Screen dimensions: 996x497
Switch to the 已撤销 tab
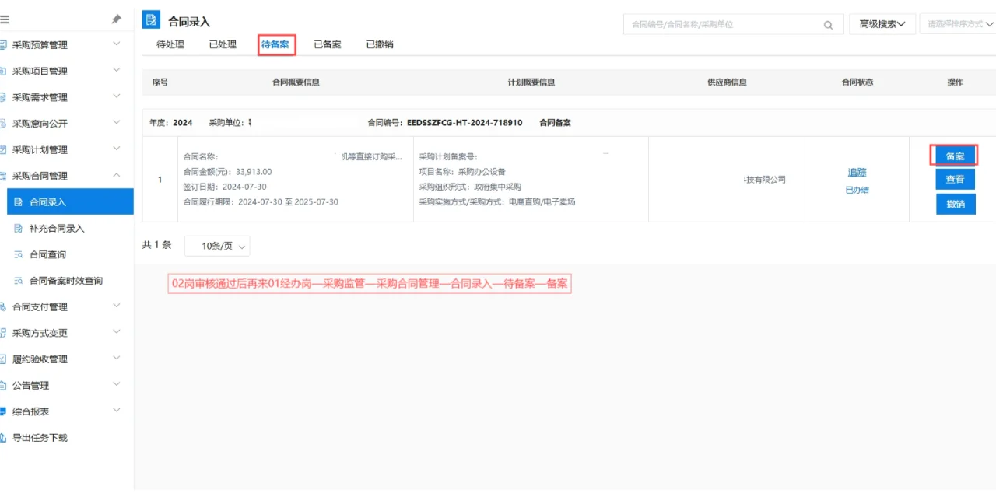pos(380,44)
